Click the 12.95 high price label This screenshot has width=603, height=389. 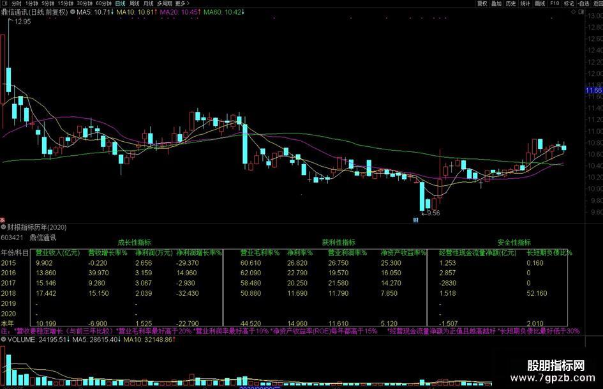22,22
